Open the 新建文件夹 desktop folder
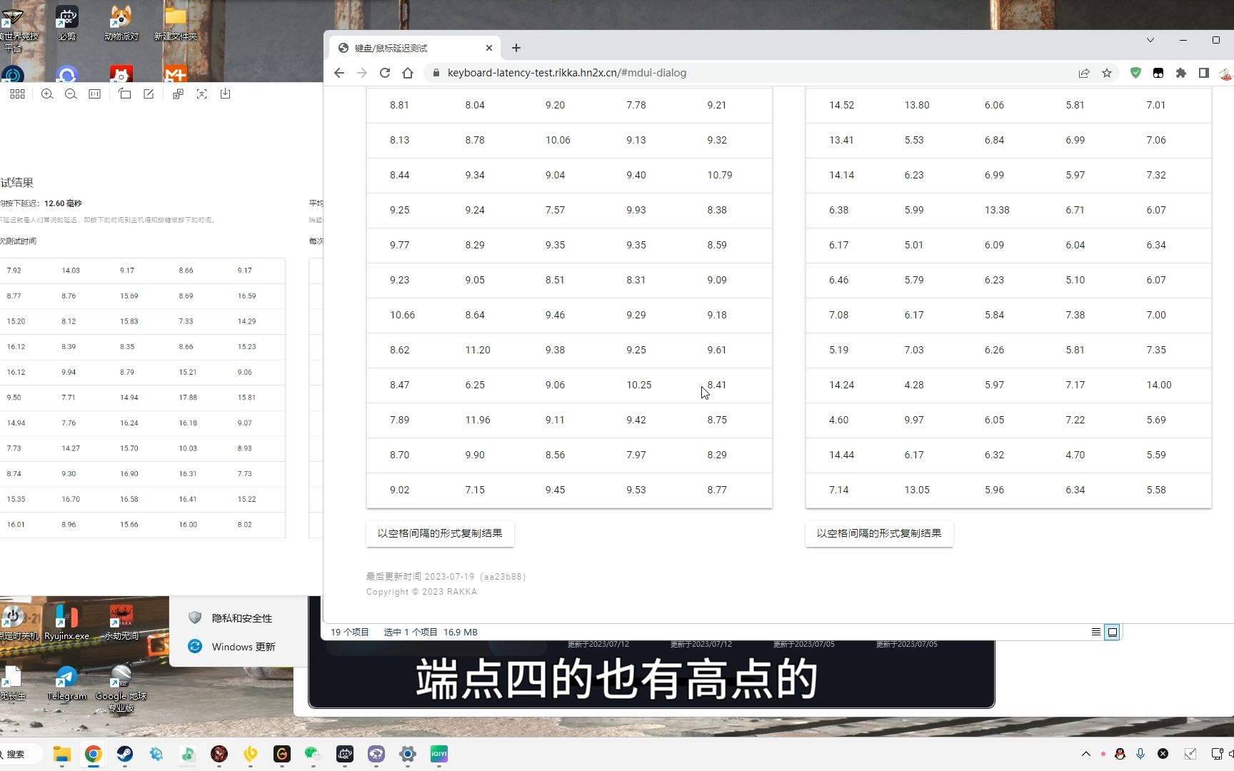The width and height of the screenshot is (1234, 771). coord(176,22)
